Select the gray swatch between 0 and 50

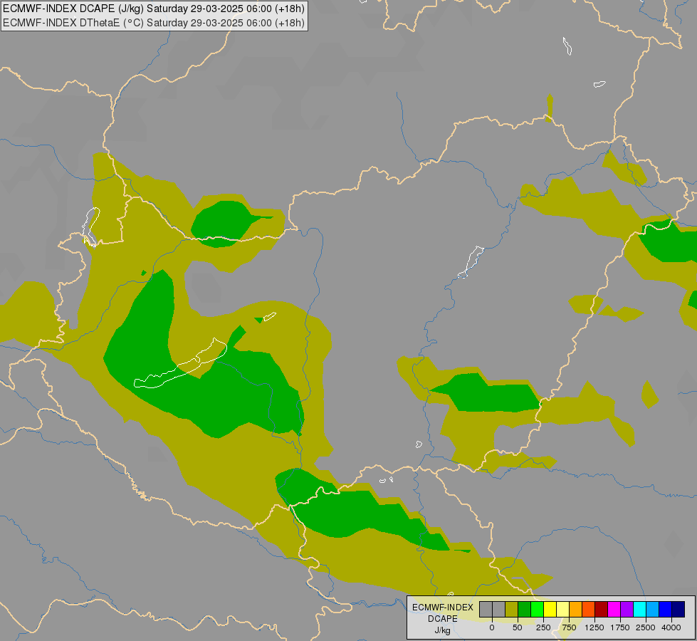498,610
